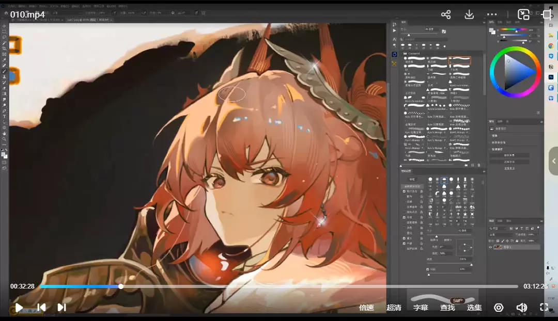Open the volume speaker control

[521, 308]
